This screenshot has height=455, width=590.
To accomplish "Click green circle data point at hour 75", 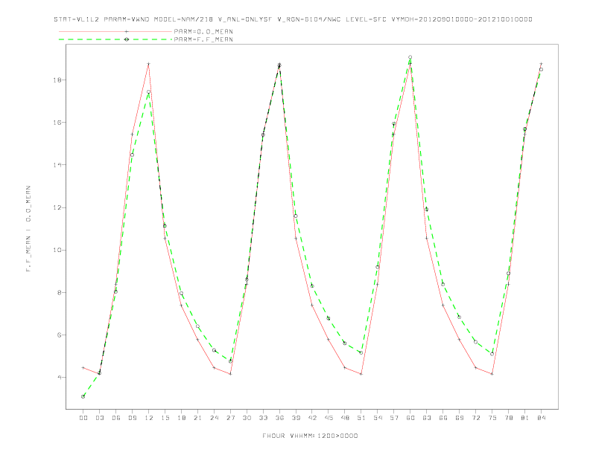I will [x=492, y=354].
